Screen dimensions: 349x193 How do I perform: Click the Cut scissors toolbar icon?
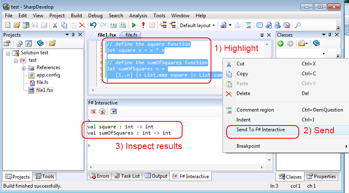coord(55,26)
